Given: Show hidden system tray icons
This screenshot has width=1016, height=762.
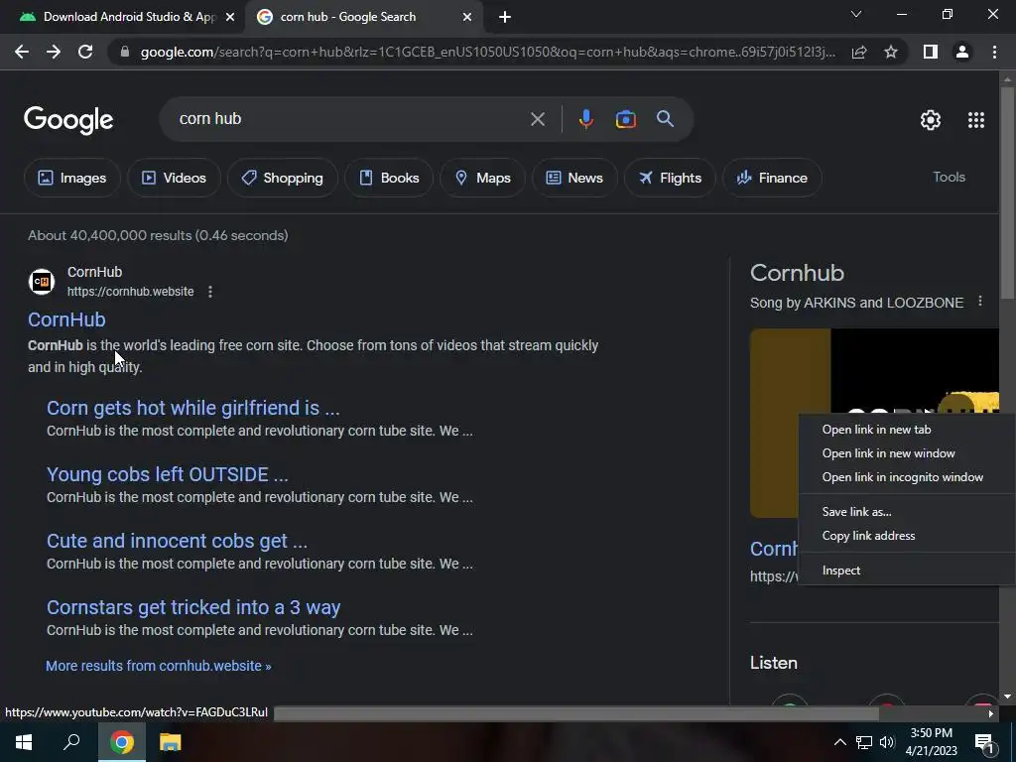Looking at the screenshot, I should click(x=839, y=742).
